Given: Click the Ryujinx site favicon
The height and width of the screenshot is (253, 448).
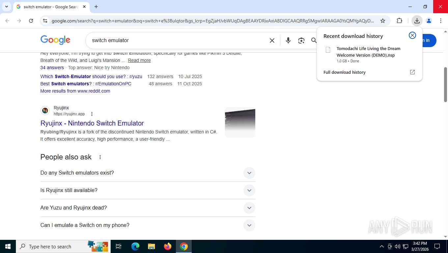Looking at the screenshot, I should click(x=45, y=111).
